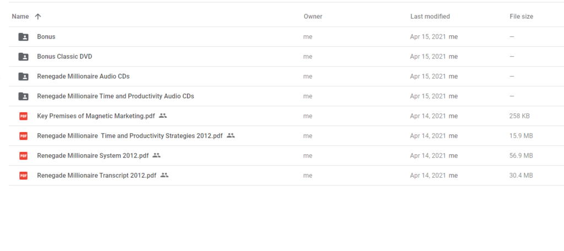This screenshot has height=251, width=564.
Task: Click the Time and Productivity Audio CDs folder icon
Action: (23, 96)
